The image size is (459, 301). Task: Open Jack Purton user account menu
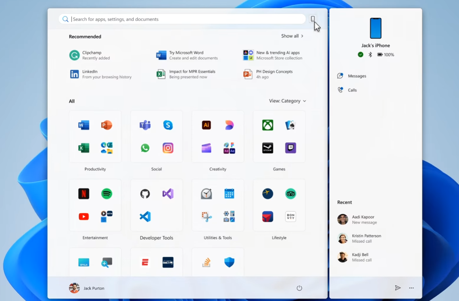(x=87, y=288)
